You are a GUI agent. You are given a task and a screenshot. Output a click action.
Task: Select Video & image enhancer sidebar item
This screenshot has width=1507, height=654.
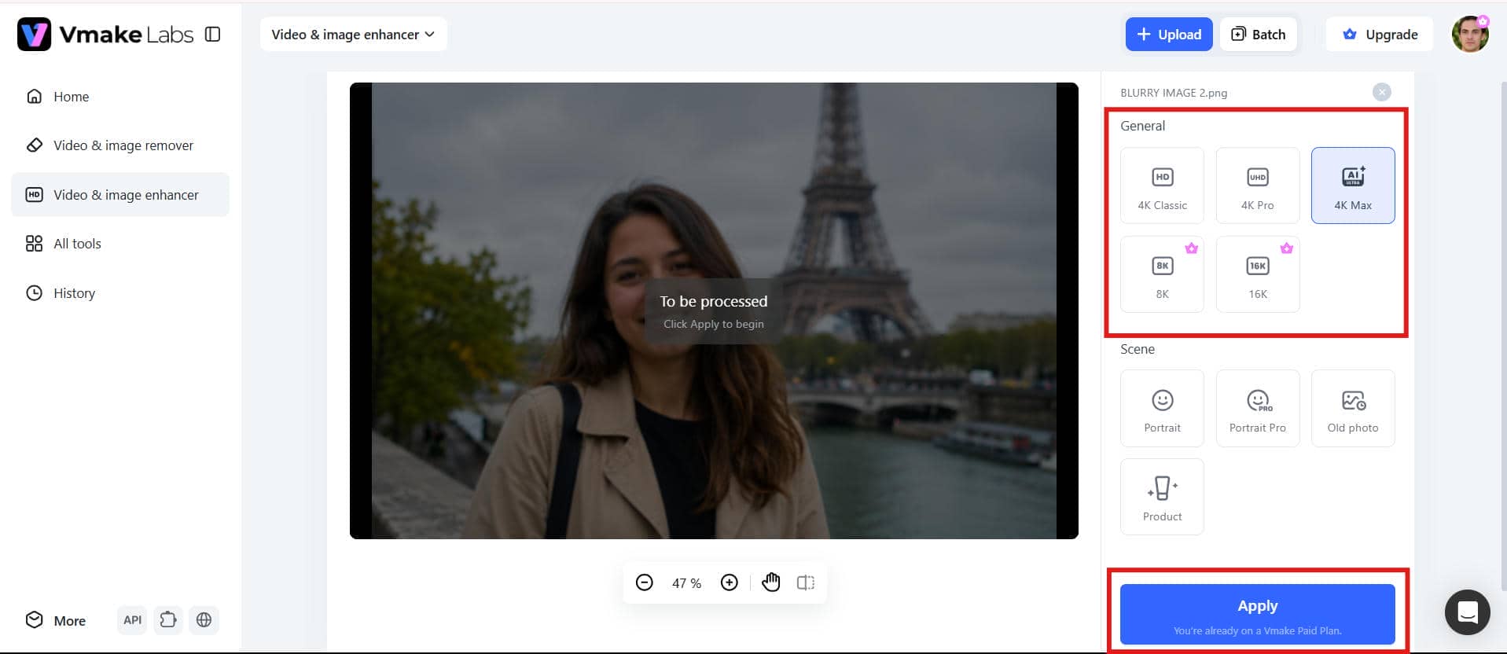click(x=120, y=195)
